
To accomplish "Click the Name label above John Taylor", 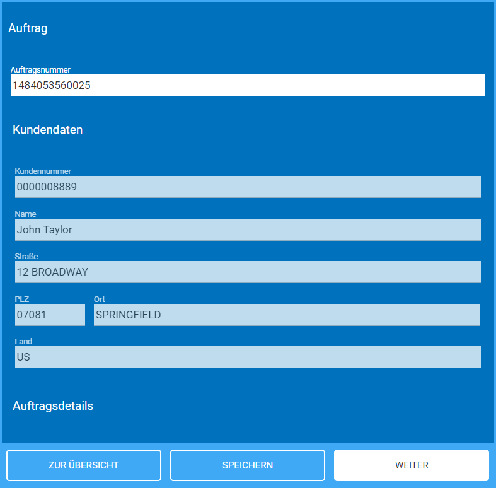I will point(25,214).
